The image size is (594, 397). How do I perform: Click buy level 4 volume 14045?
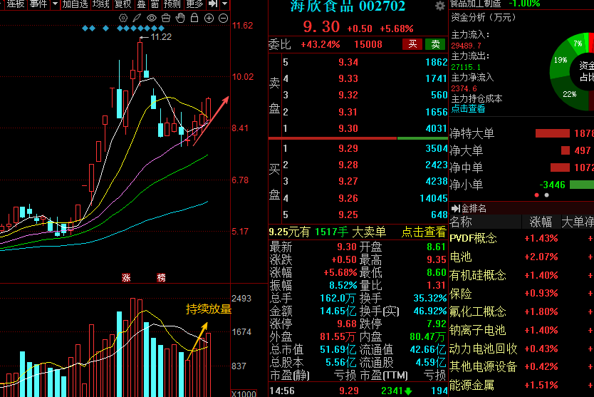pos(433,198)
